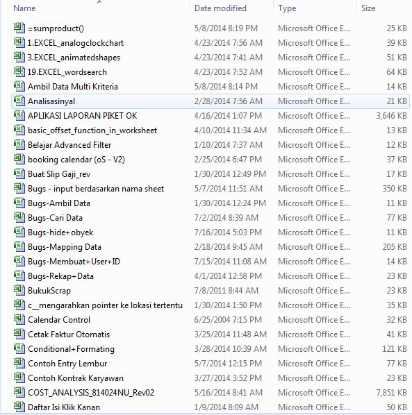Click the Bugs-hide+obyek file icon
The height and width of the screenshot is (415, 412).
(x=19, y=232)
